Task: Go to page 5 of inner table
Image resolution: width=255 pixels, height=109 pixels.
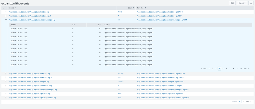Action: [x=223, y=69]
